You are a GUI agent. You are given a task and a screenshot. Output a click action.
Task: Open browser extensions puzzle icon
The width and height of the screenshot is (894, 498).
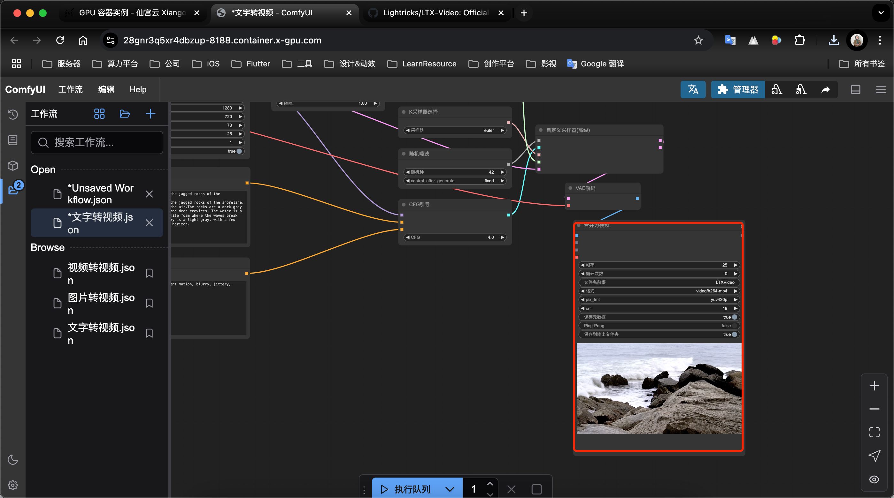click(800, 40)
